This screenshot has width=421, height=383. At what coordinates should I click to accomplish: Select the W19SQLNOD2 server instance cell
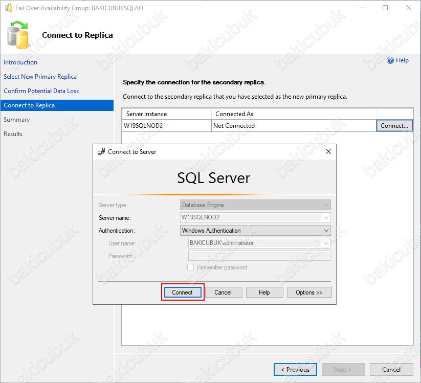tap(167, 126)
